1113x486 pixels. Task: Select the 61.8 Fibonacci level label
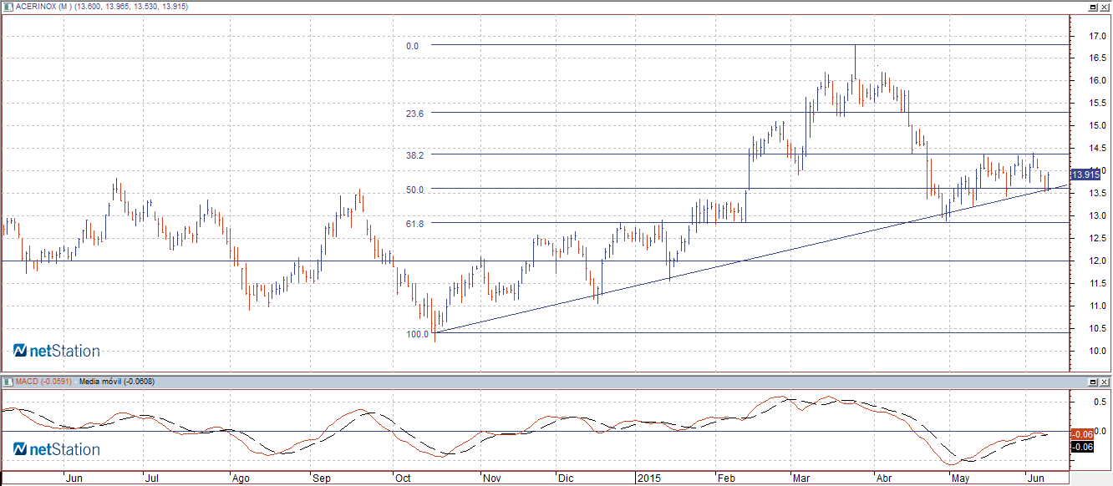click(x=415, y=224)
